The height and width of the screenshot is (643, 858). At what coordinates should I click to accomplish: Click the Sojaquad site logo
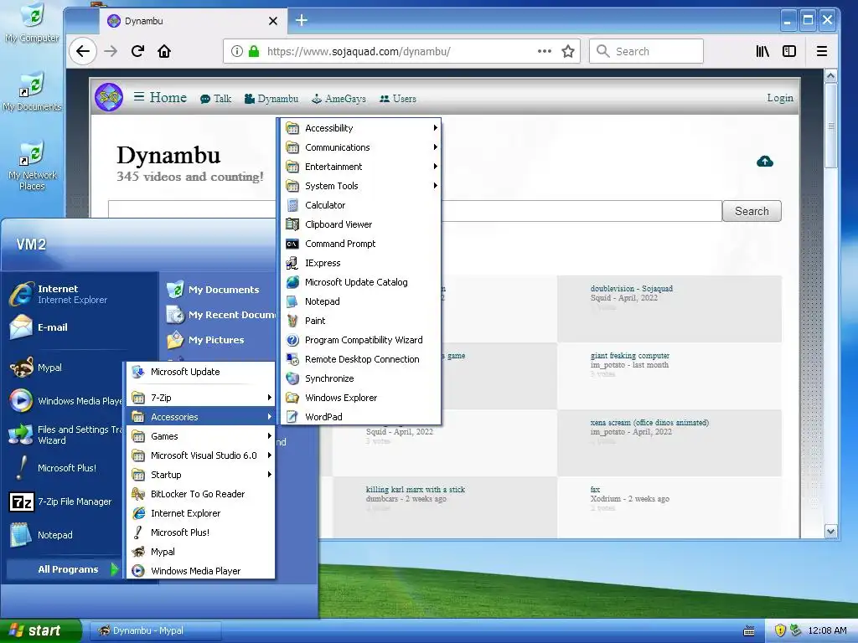tap(108, 98)
